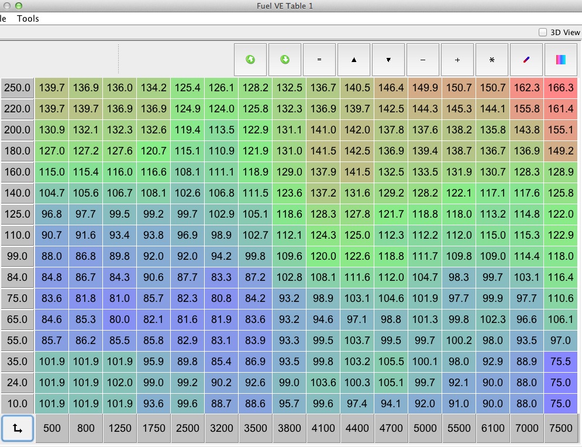Select the 7500 RPM column header
Image resolution: width=582 pixels, height=447 pixels.
click(x=561, y=428)
